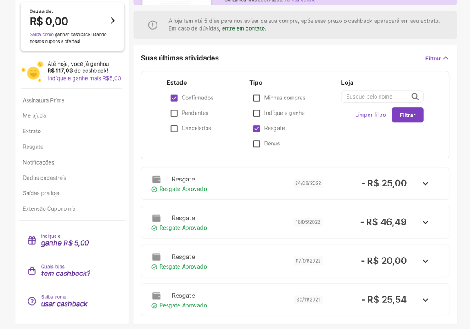Click the green approved check icon for 24/08/2022
Screen dimensions: 470x329
coord(154,189)
